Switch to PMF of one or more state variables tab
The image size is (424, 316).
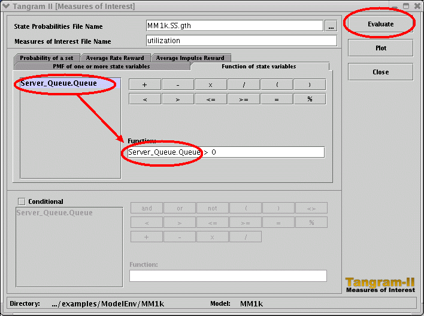(102, 67)
